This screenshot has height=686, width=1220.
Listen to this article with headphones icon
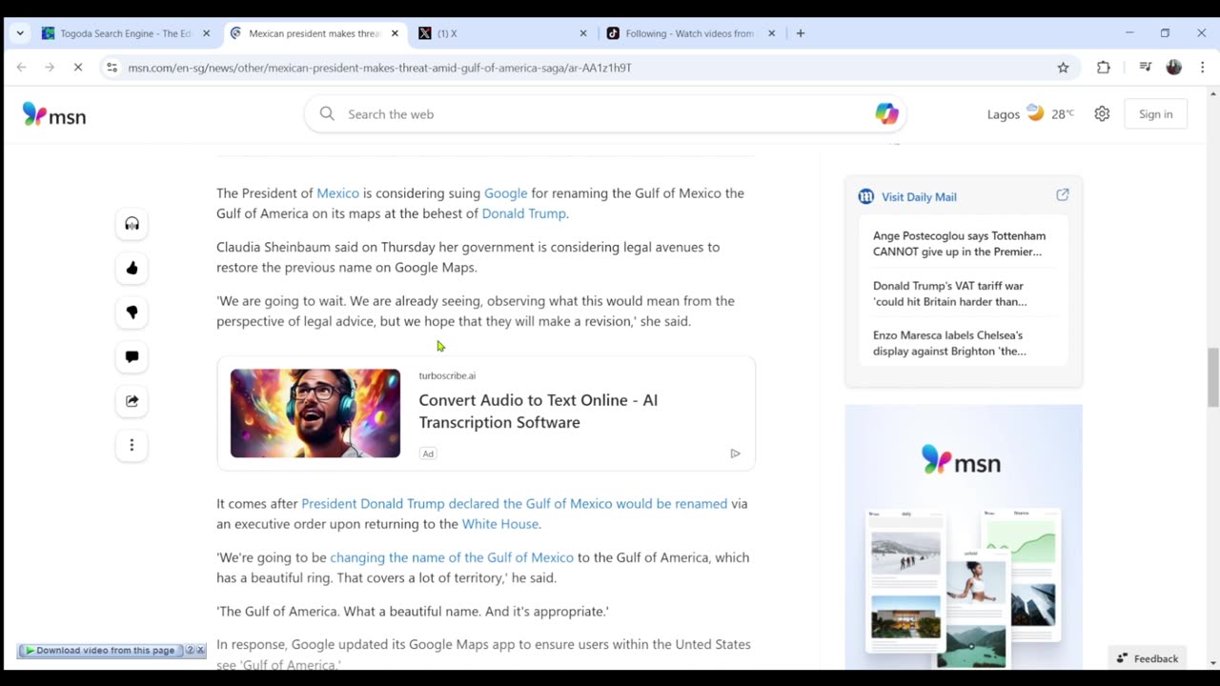(132, 224)
